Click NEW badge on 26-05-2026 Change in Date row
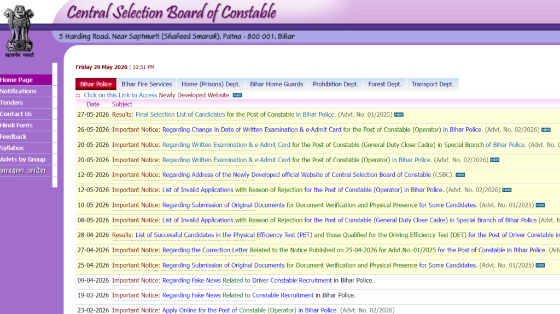The height and width of the screenshot is (314, 560). [x=546, y=129]
